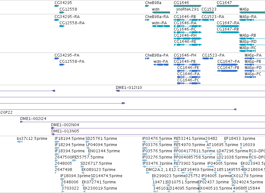This screenshot has width=265, height=193.
Task: Click protein label CG1646-PB
Action: point(185,62)
